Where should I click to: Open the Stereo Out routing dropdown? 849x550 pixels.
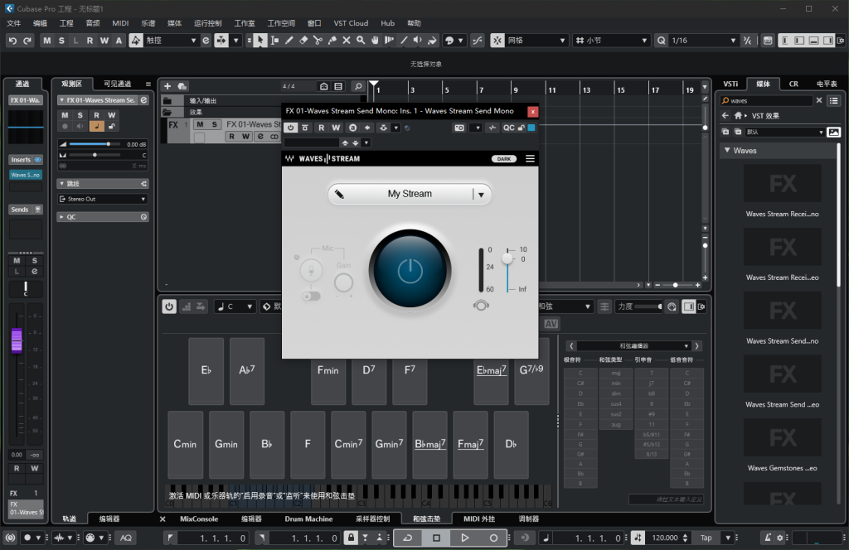tap(103, 199)
